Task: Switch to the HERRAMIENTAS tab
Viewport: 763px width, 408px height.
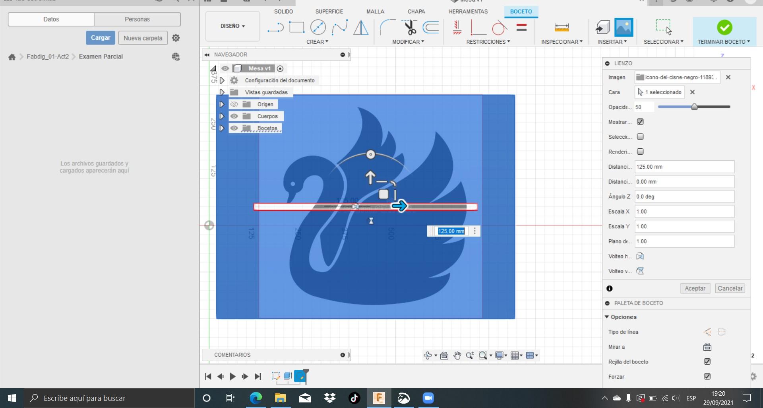Action: tap(468, 12)
